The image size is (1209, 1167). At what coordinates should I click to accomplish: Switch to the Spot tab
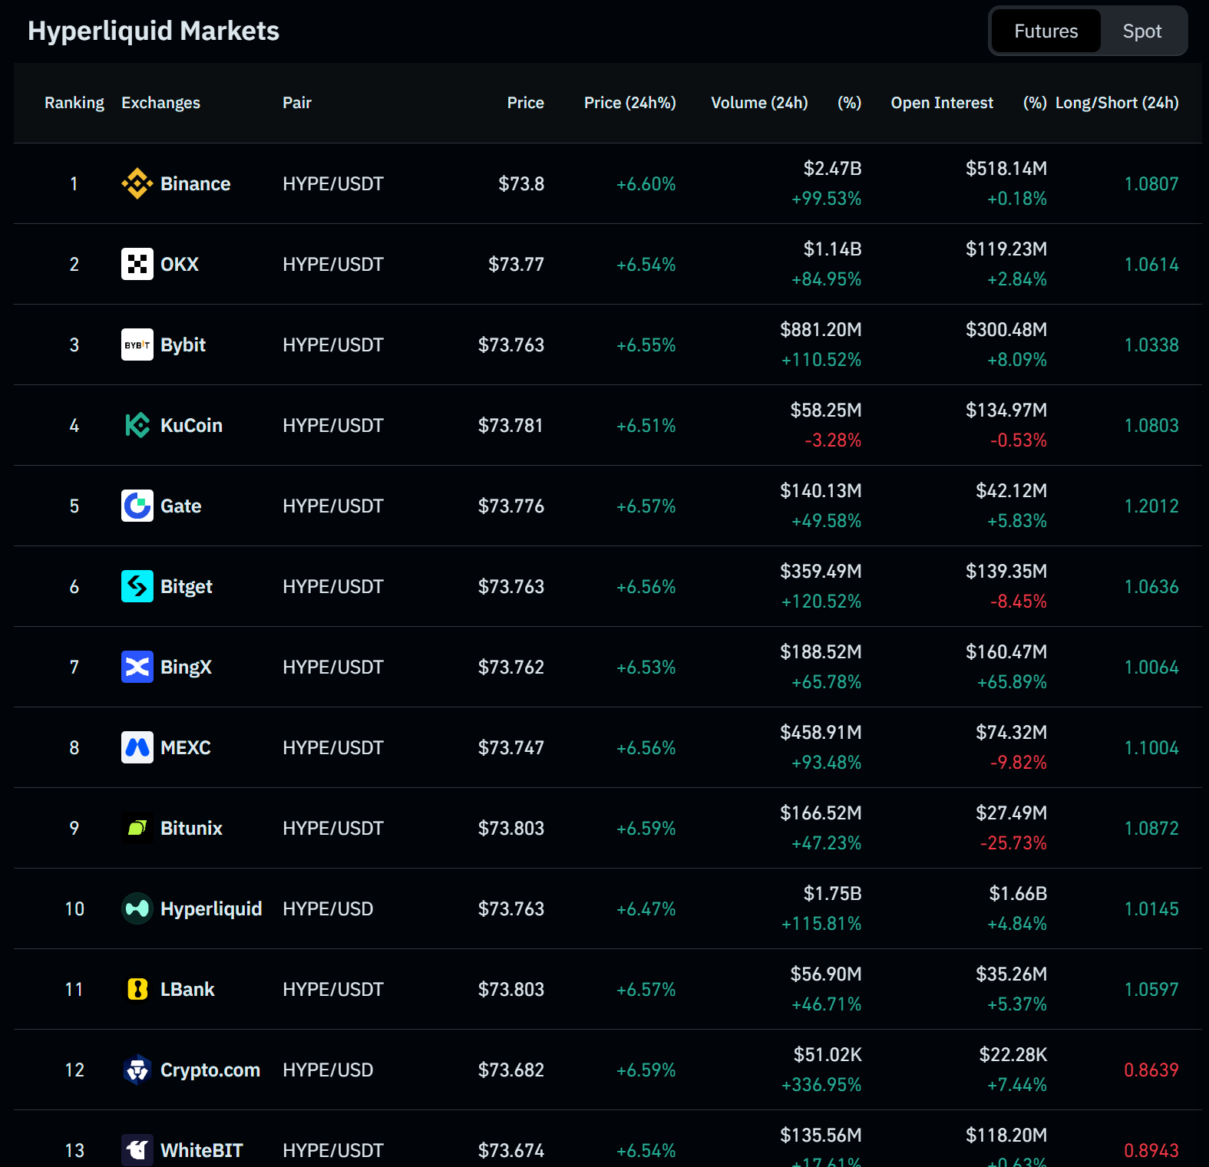point(1142,31)
